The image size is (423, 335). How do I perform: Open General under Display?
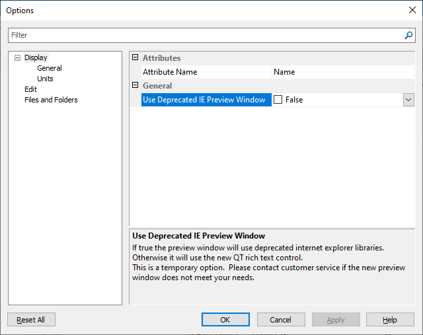point(50,68)
